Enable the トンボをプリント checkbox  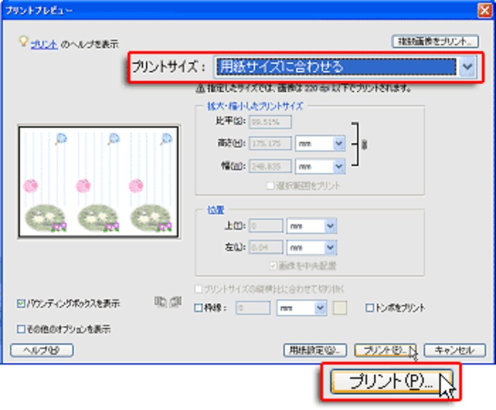pos(370,308)
